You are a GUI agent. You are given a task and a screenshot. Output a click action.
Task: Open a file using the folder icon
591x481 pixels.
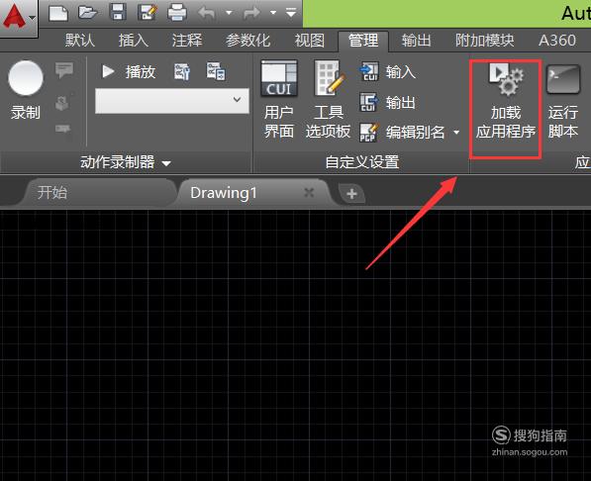87,13
